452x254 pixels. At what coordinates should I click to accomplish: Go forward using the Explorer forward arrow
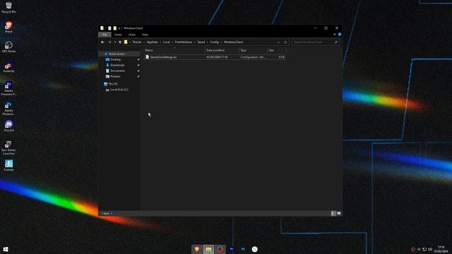coord(109,42)
